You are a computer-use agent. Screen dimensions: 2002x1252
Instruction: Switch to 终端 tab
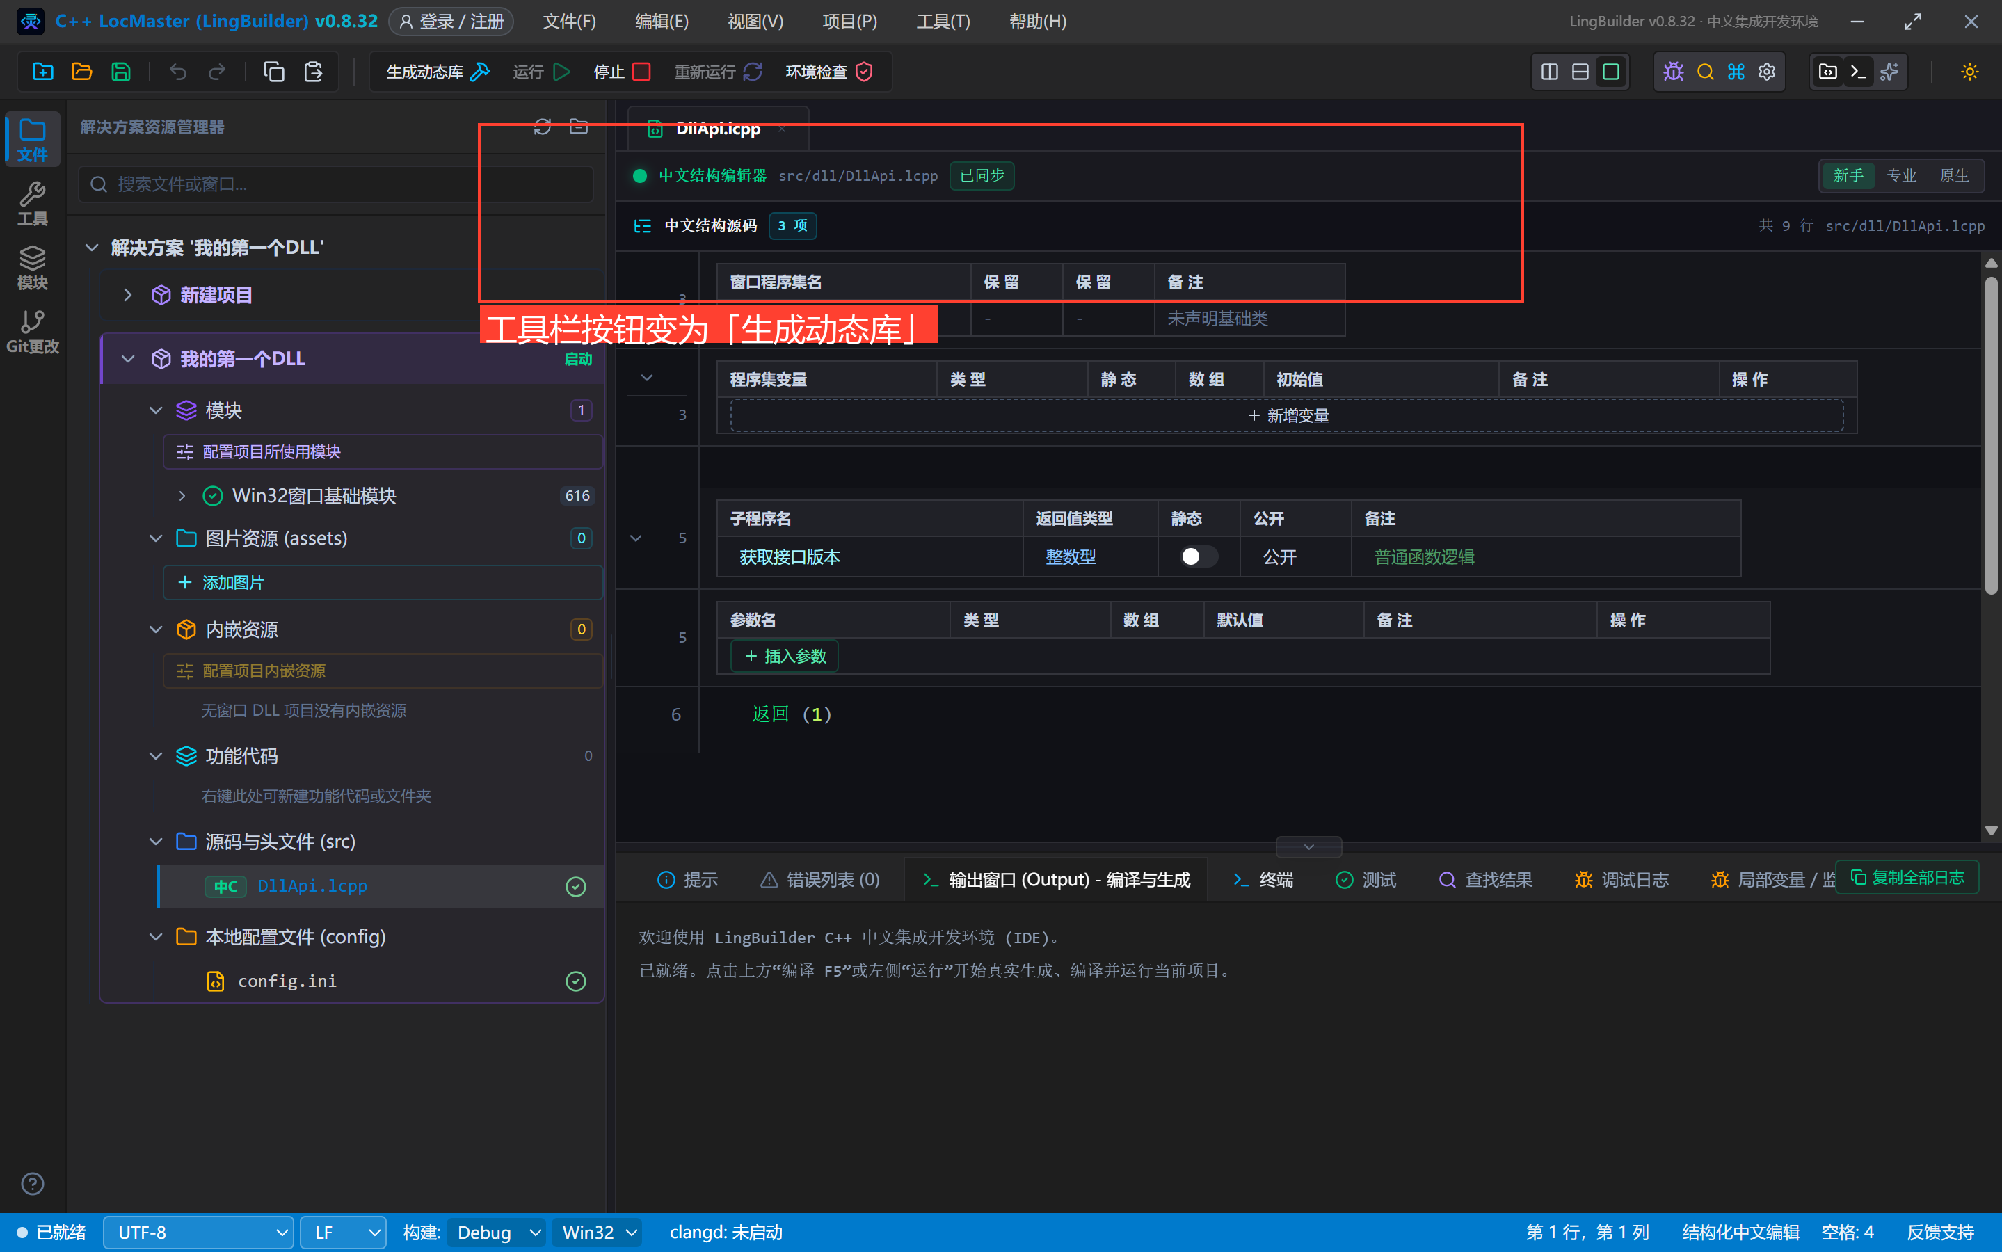pos(1263,879)
